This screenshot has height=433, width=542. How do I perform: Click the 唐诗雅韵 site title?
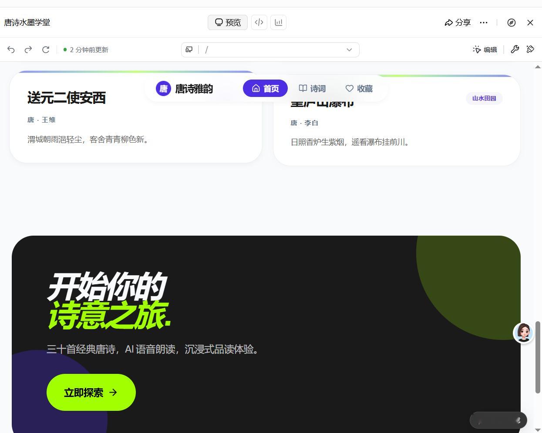(194, 89)
